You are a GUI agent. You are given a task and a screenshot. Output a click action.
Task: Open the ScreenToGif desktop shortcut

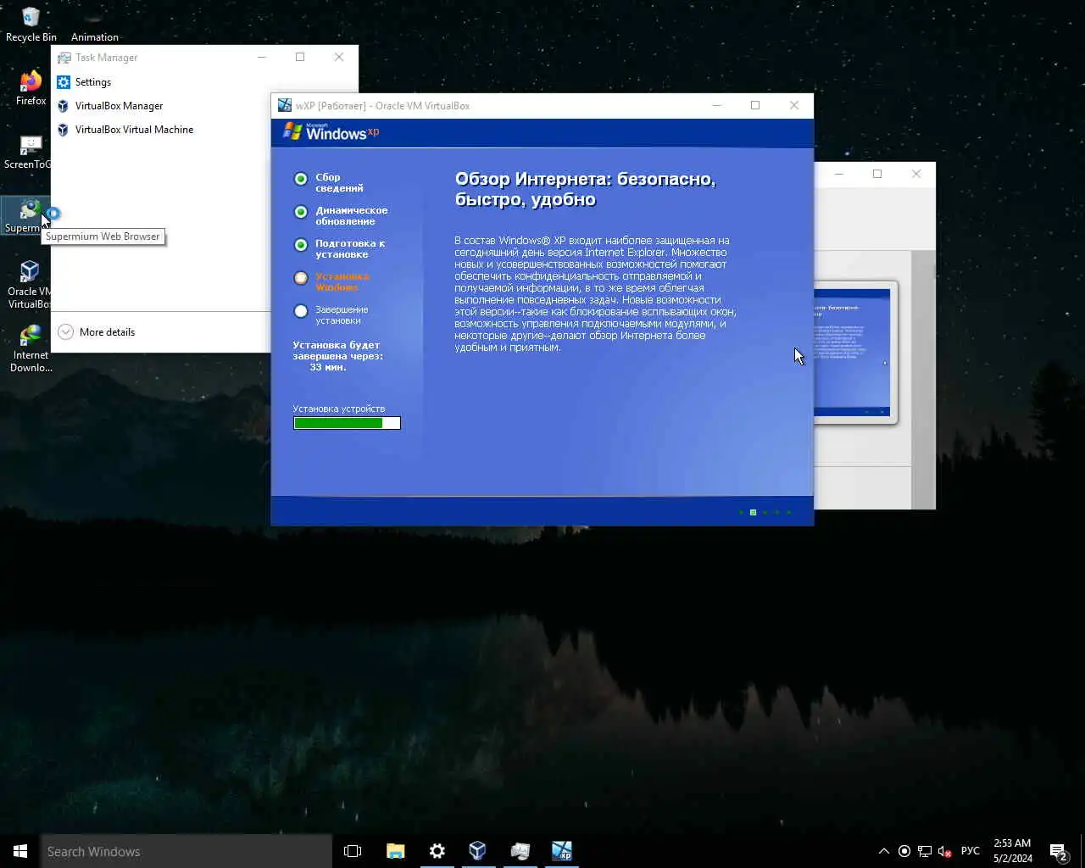click(x=27, y=153)
